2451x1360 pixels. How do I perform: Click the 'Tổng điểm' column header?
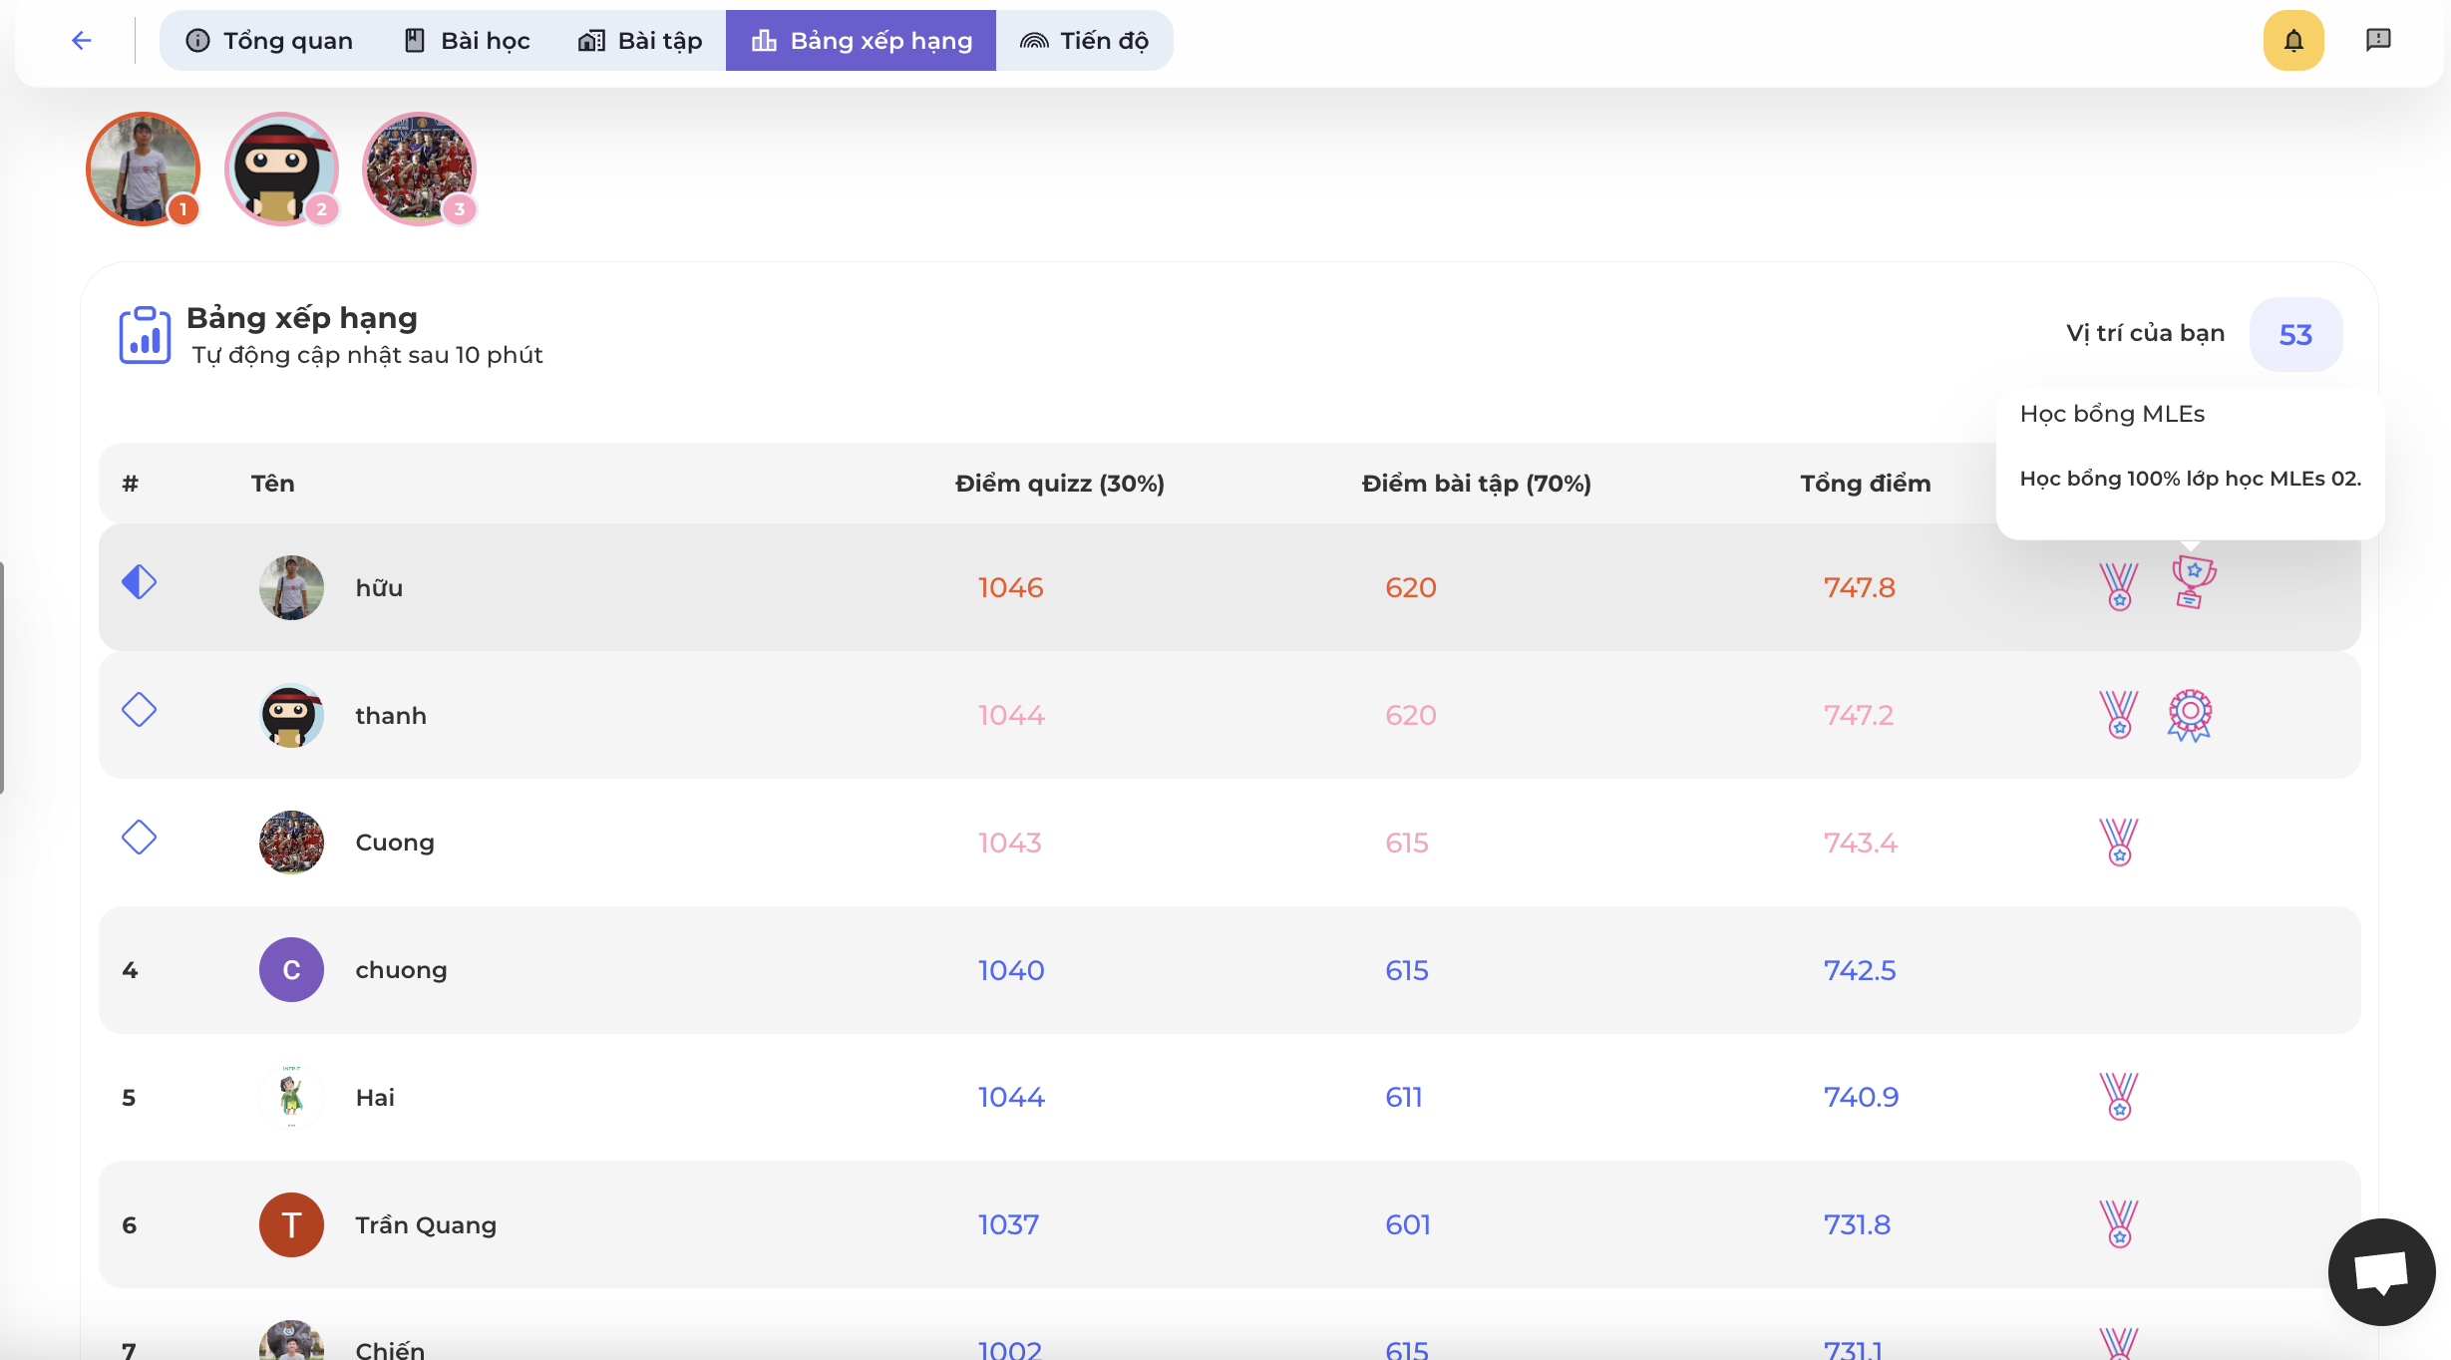(x=1866, y=484)
